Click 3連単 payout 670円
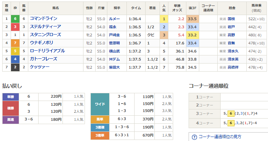The width and height of the screenshot is (268, 141). pos(148,135)
